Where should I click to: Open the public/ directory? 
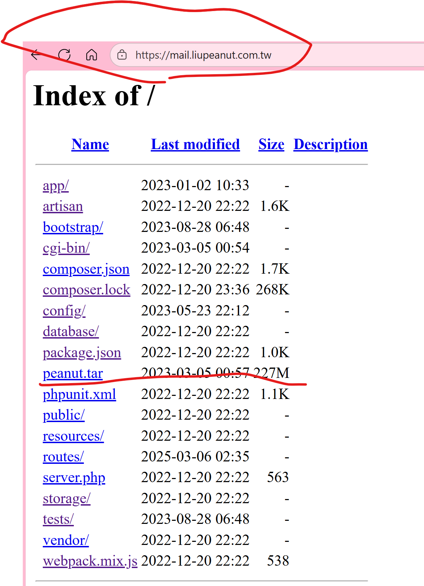coord(64,415)
